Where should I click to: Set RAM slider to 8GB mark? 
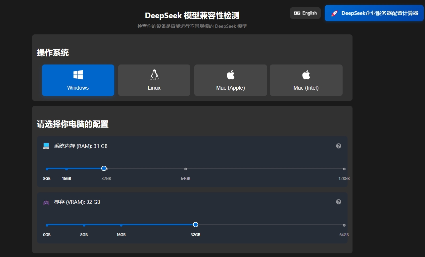(47, 169)
